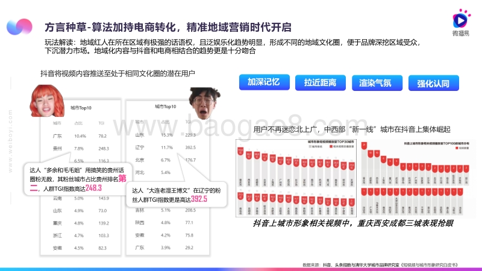Open the red-haired influencer face thumbnail
The image size is (482, 271).
point(47,101)
